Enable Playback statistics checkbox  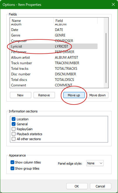[13, 134]
